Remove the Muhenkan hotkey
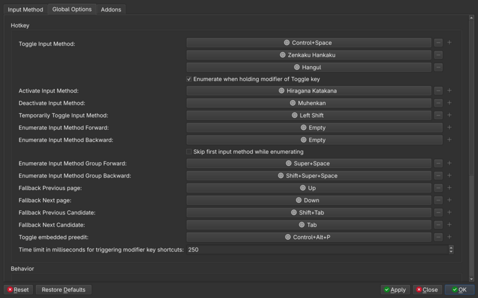The height and width of the screenshot is (298, 478). 439,103
